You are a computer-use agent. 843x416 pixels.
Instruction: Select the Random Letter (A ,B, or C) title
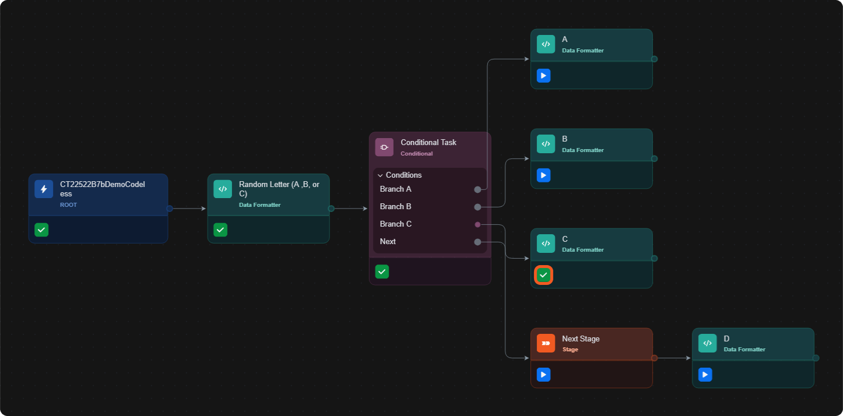(x=279, y=189)
